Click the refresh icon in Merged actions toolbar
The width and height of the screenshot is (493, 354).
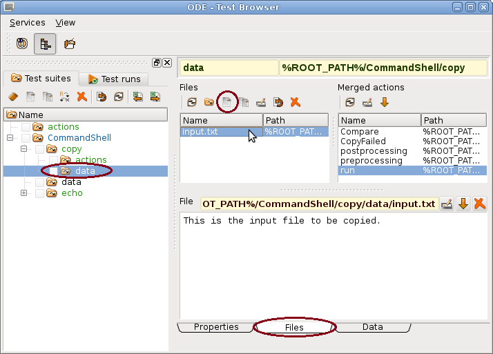point(350,102)
